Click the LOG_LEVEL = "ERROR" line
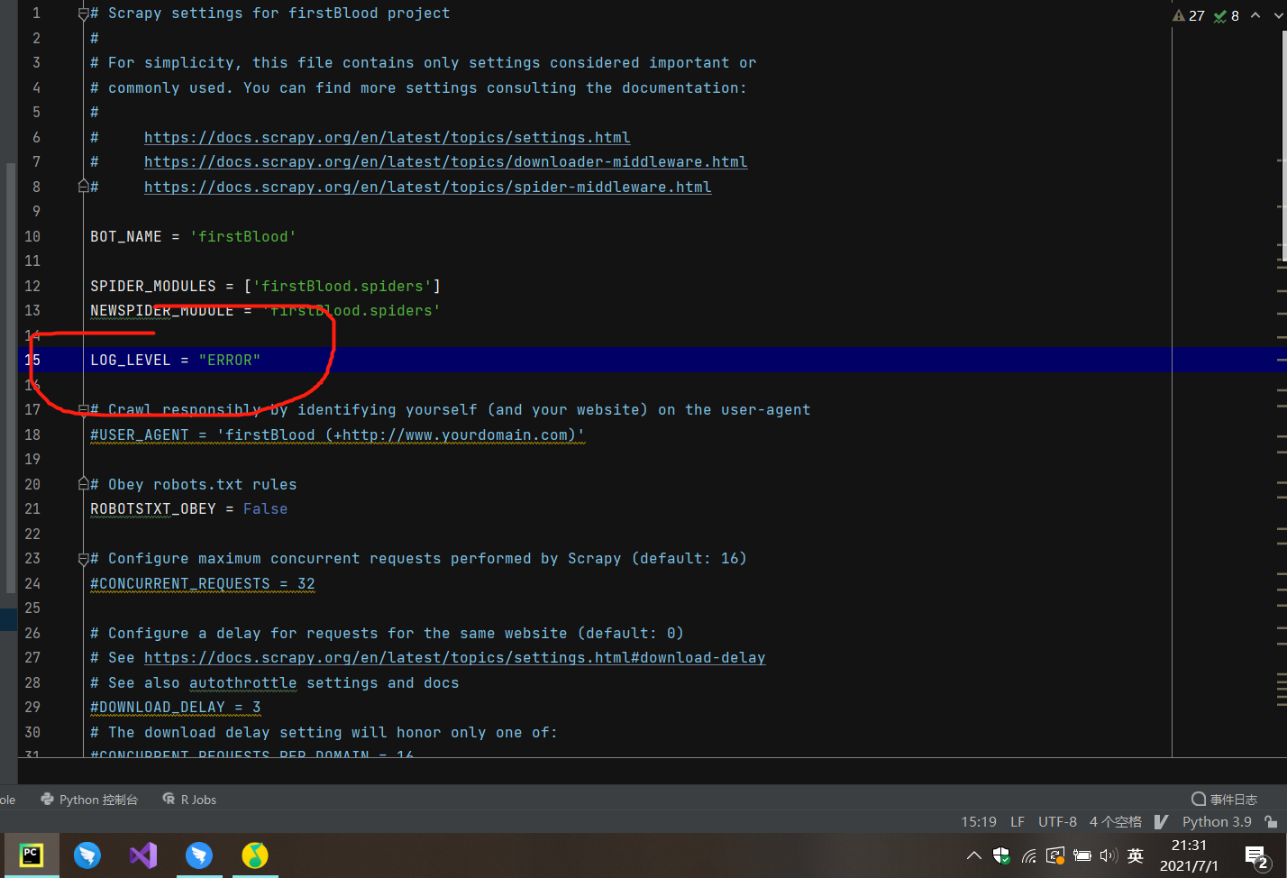 (x=175, y=360)
